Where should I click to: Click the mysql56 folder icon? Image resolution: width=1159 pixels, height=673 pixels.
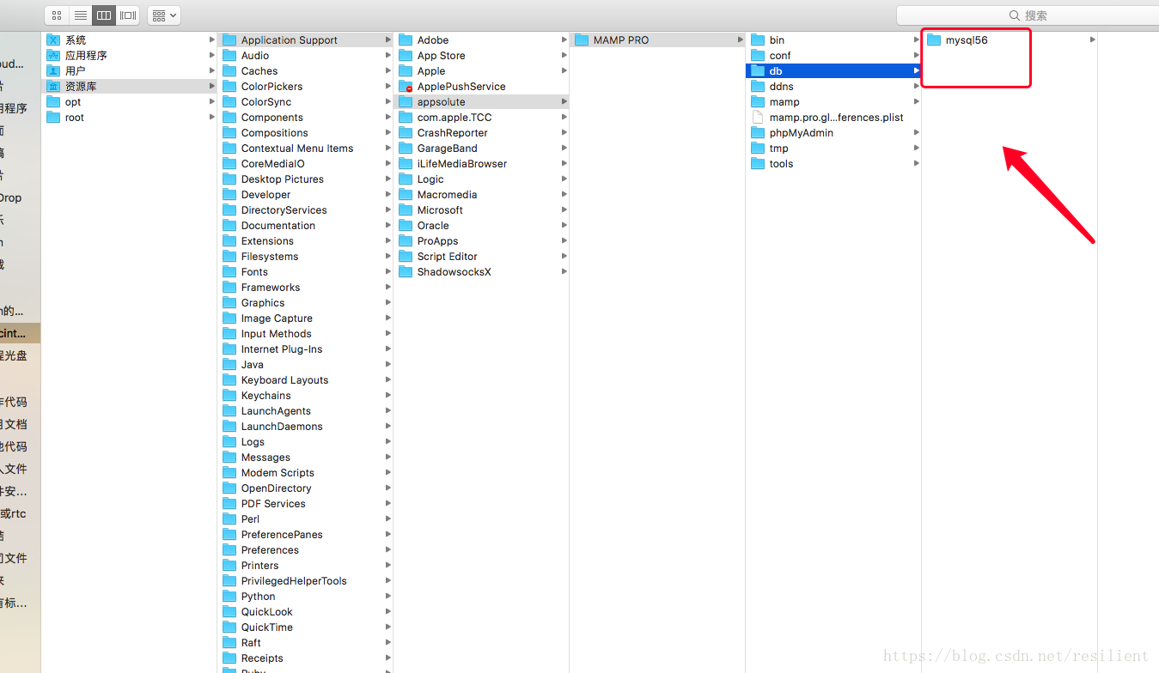click(x=934, y=40)
